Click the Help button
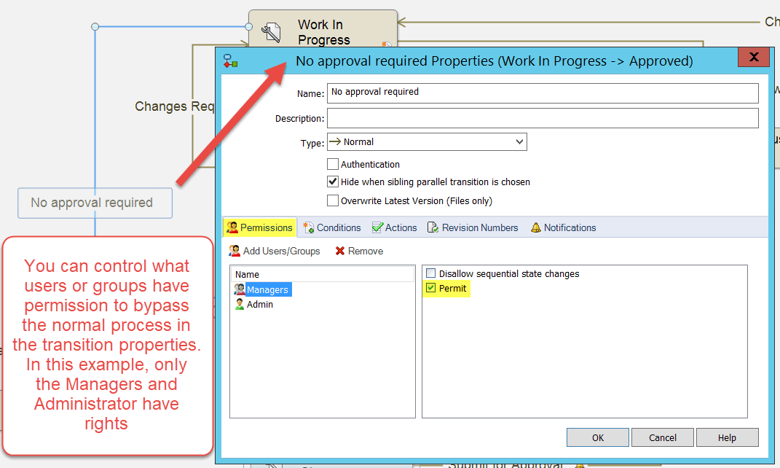This screenshot has height=468, width=780. [x=728, y=437]
